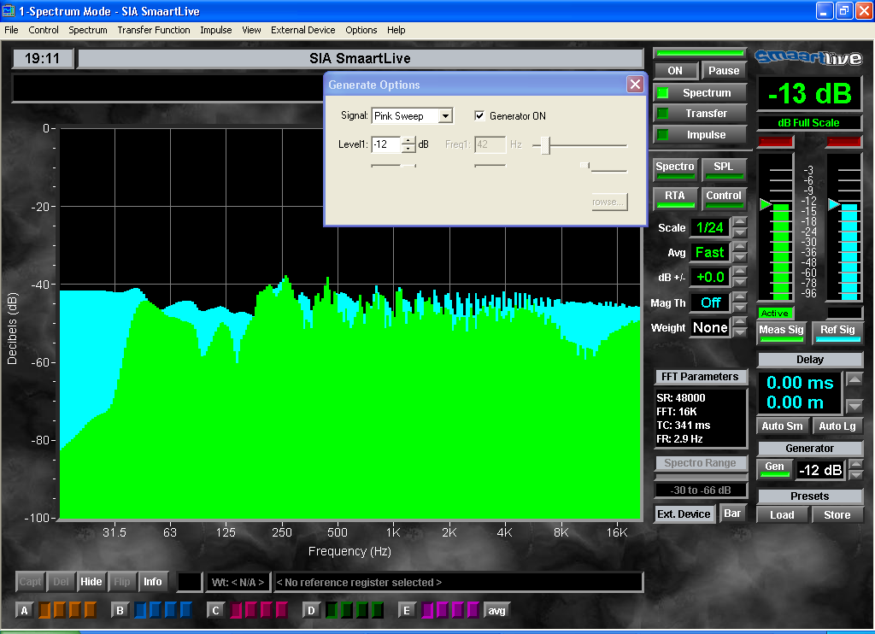This screenshot has width=875, height=634.
Task: Click the Spectro display button
Action: point(675,167)
